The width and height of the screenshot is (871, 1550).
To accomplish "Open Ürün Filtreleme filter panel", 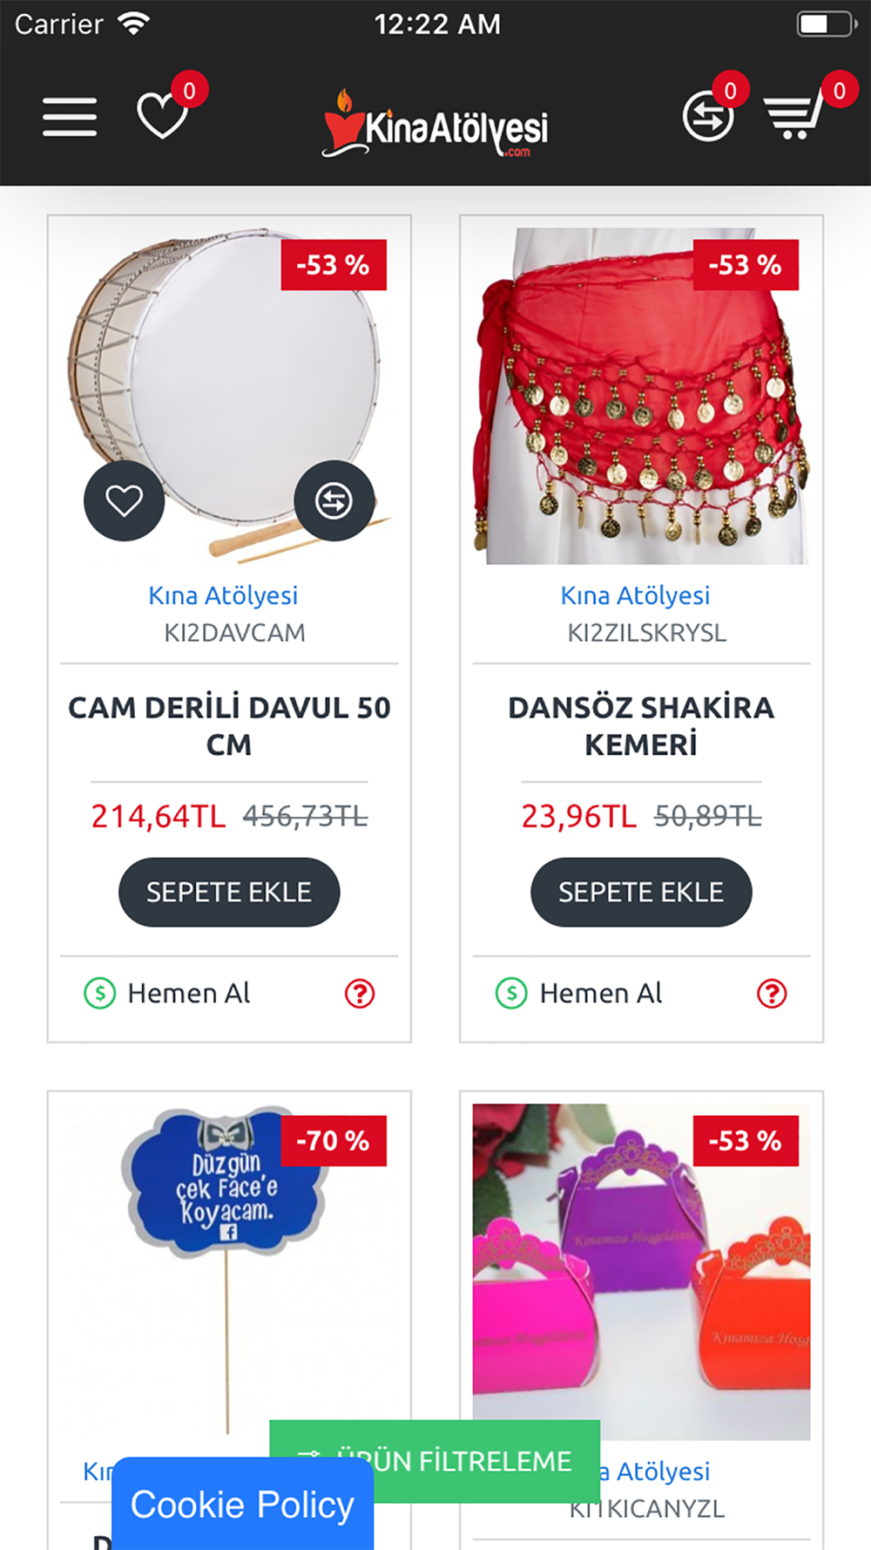I will (x=435, y=1460).
